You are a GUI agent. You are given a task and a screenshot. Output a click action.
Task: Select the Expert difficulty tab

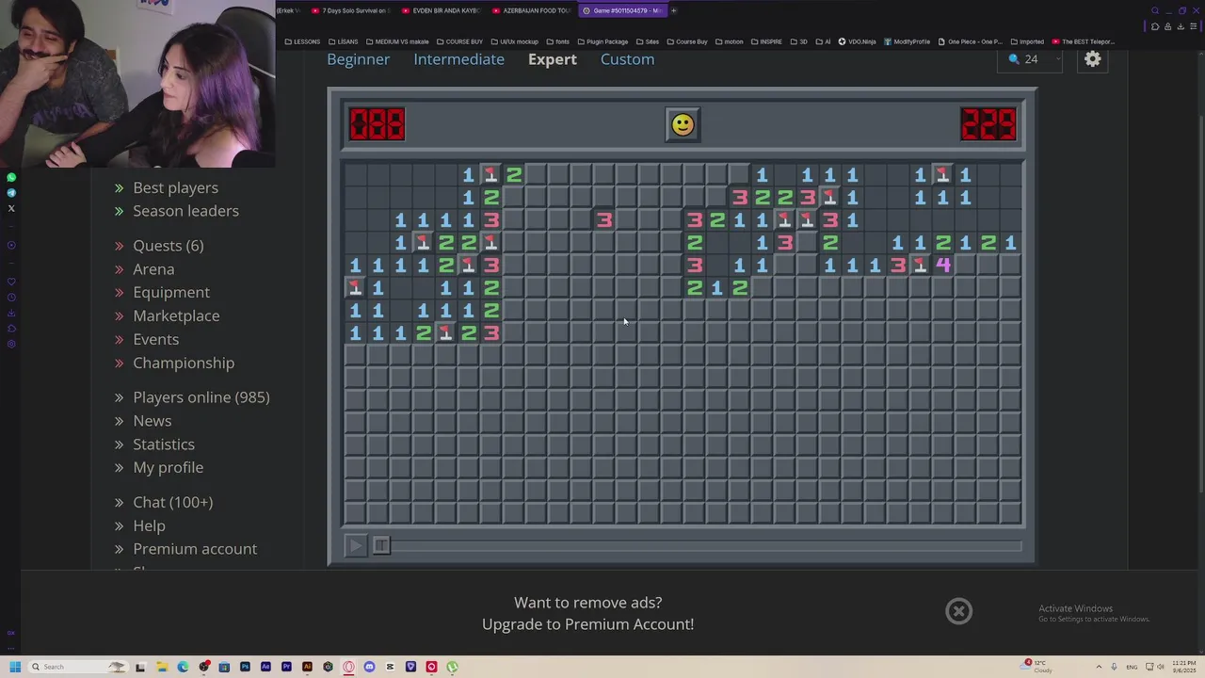coord(552,58)
